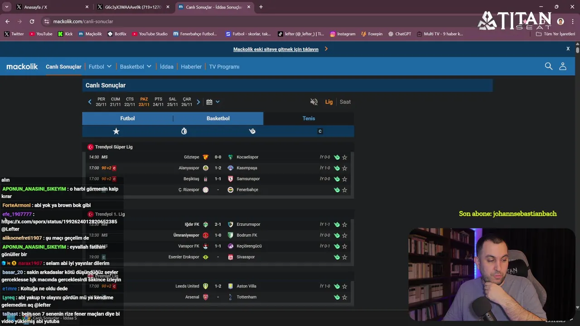This screenshot has height=326, width=580.
Task: Go to next dates arrow
Action: point(198,102)
